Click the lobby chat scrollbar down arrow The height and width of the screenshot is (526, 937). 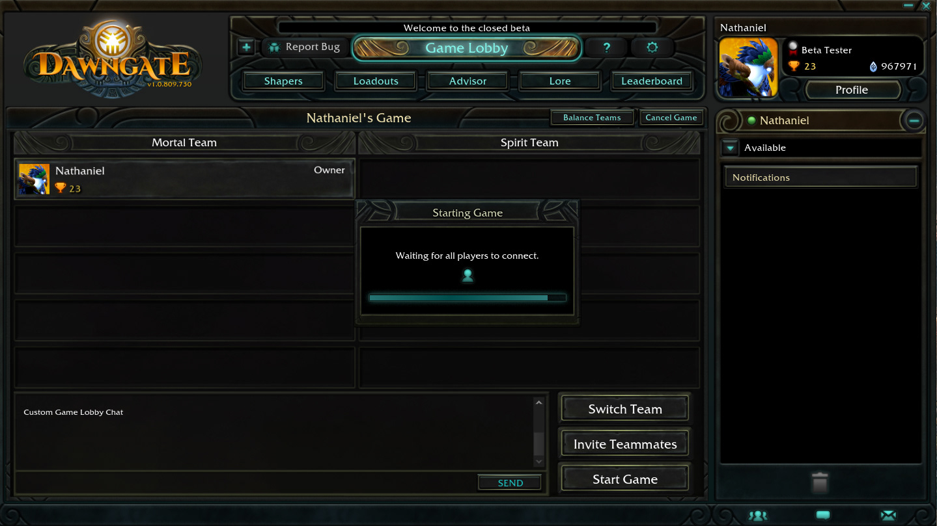538,462
